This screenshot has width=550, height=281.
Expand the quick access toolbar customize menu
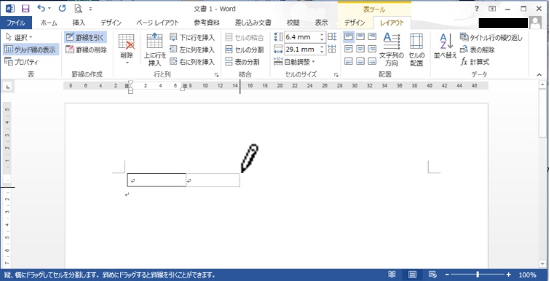[91, 9]
